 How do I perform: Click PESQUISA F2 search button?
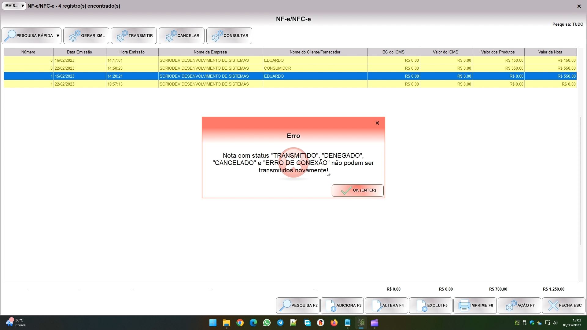[298, 306]
